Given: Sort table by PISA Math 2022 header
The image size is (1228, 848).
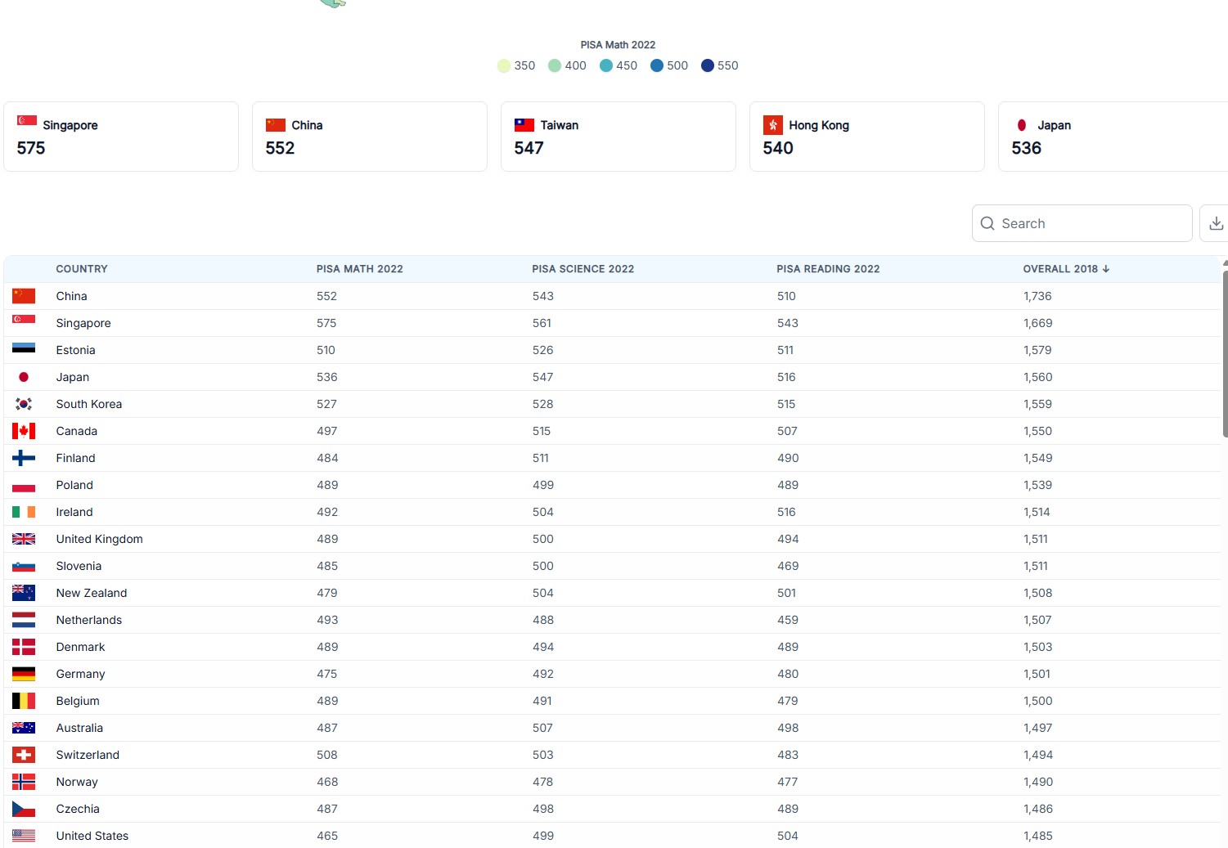Looking at the screenshot, I should coord(360,269).
